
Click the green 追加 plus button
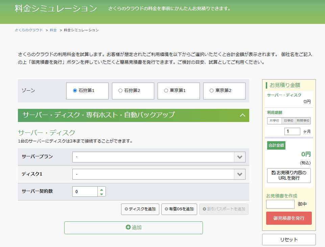(x=133, y=227)
